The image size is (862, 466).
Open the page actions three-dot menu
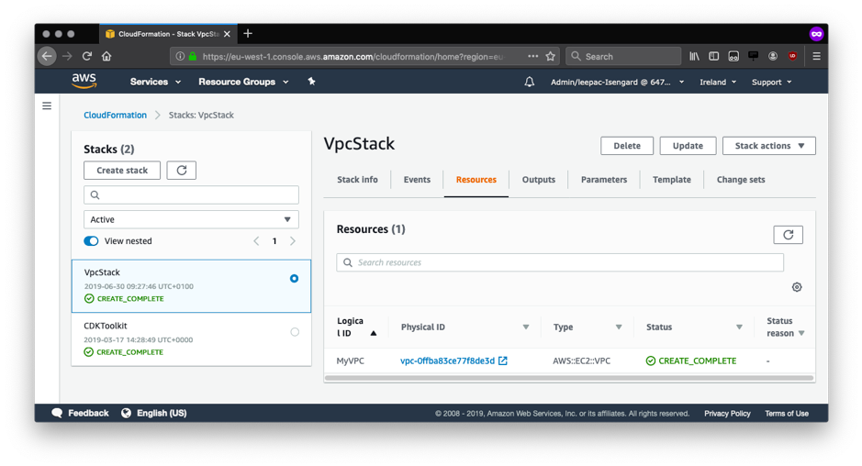point(532,56)
